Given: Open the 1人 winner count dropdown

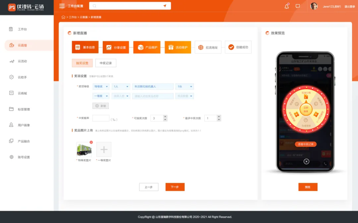Looking at the screenshot, I should point(121,87).
